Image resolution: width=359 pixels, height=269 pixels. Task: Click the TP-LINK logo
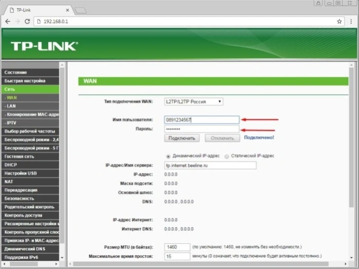coord(44,46)
